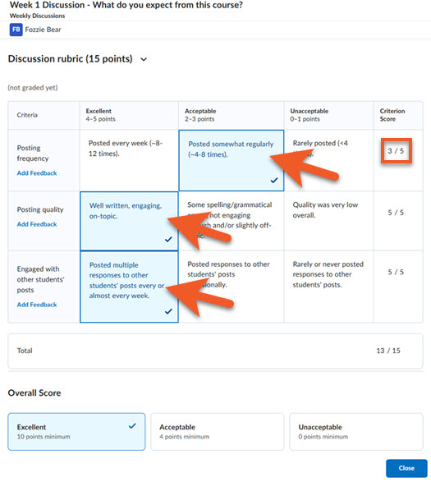The width and height of the screenshot is (431, 482).
Task: Click the FB avatar icon for Fozzie Bear
Action: 16,30
